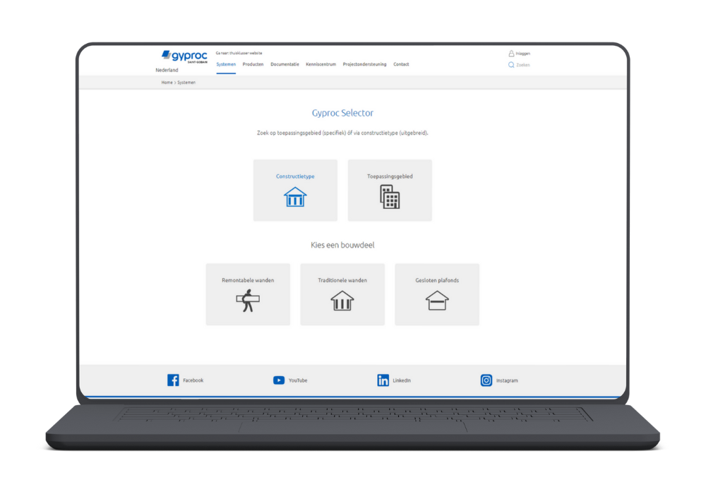Click the Gyproc logo
This screenshot has height=494, width=706.
184,56
